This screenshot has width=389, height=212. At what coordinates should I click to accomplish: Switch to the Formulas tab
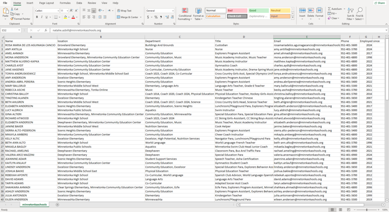65,3
